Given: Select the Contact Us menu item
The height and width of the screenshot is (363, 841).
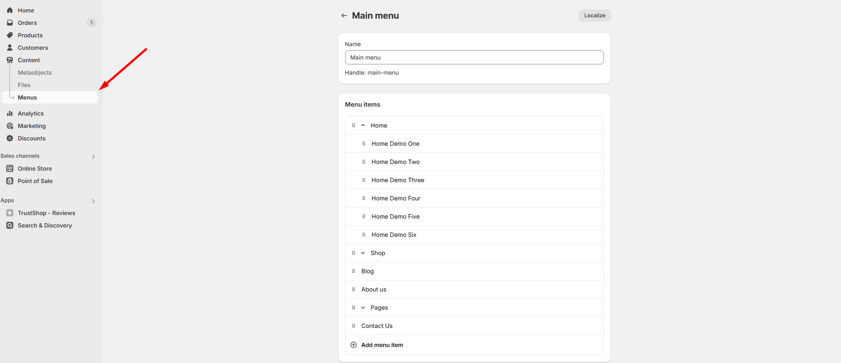Looking at the screenshot, I should tap(474, 326).
